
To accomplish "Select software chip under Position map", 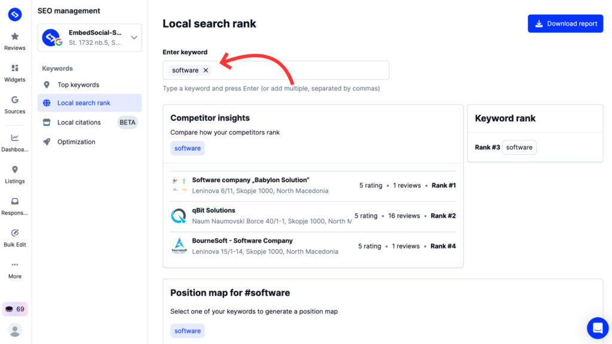I will (x=188, y=331).
